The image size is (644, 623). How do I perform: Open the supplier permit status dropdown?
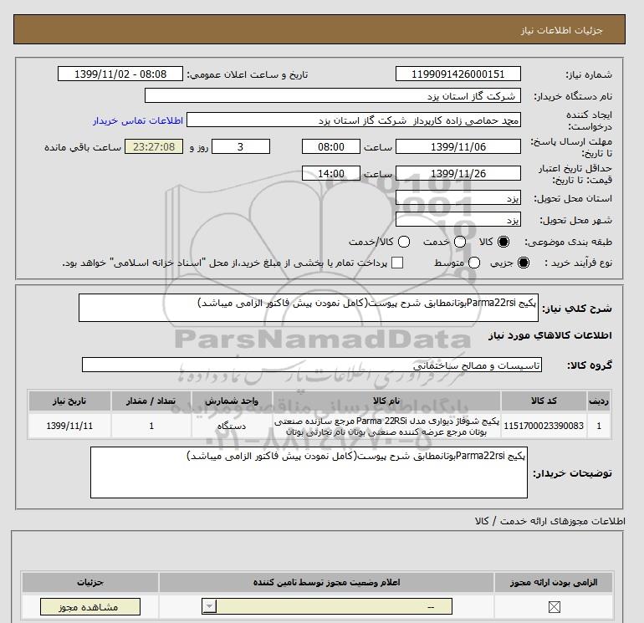click(x=327, y=606)
